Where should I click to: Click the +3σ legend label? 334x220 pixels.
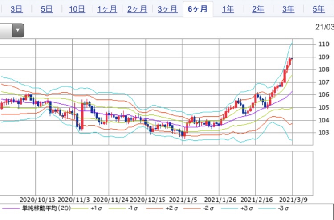click(x=247, y=208)
